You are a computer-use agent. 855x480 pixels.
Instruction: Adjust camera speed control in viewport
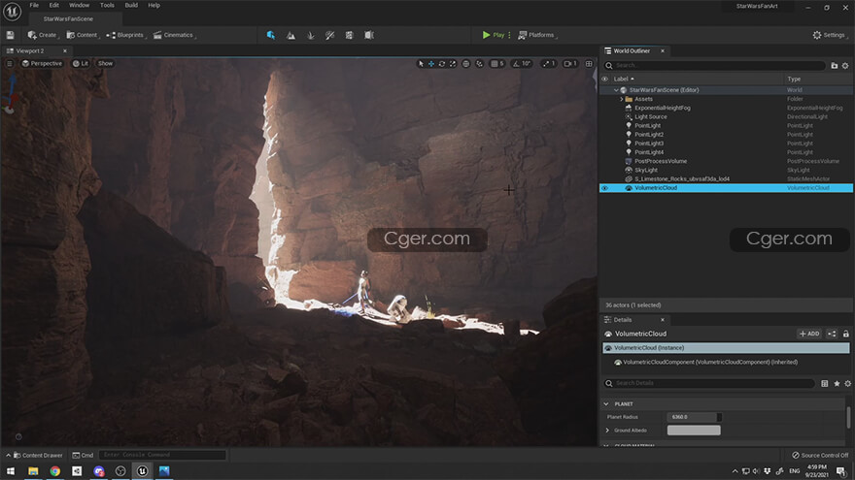pos(569,64)
